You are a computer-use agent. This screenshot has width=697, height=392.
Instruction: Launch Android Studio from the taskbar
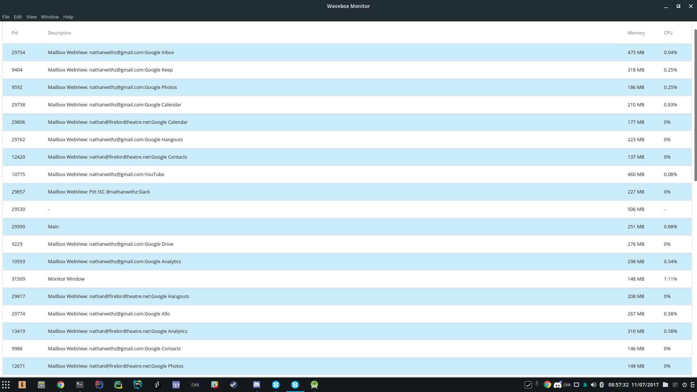314,385
